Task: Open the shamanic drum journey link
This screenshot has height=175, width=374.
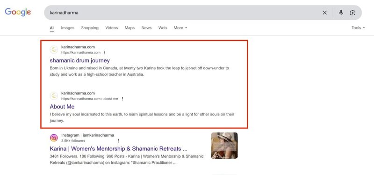Action: click(79, 61)
